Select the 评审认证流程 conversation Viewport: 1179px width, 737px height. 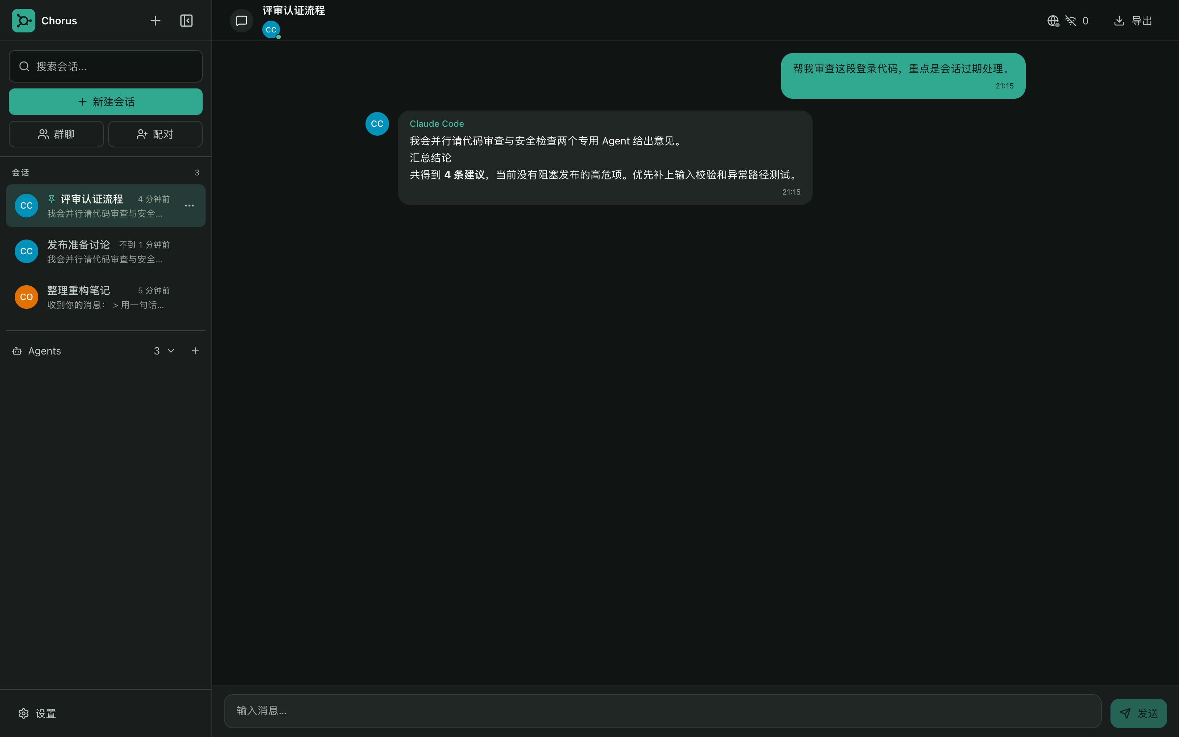tap(106, 206)
